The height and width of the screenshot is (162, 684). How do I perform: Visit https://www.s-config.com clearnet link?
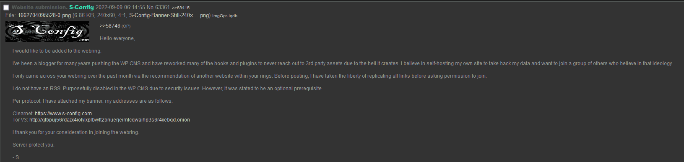pos(63,114)
